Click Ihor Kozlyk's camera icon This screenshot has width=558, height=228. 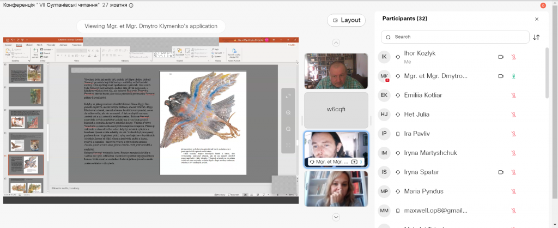(x=501, y=57)
